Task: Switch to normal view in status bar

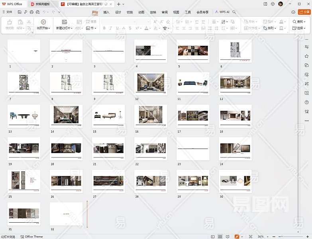Action: click(x=212, y=237)
